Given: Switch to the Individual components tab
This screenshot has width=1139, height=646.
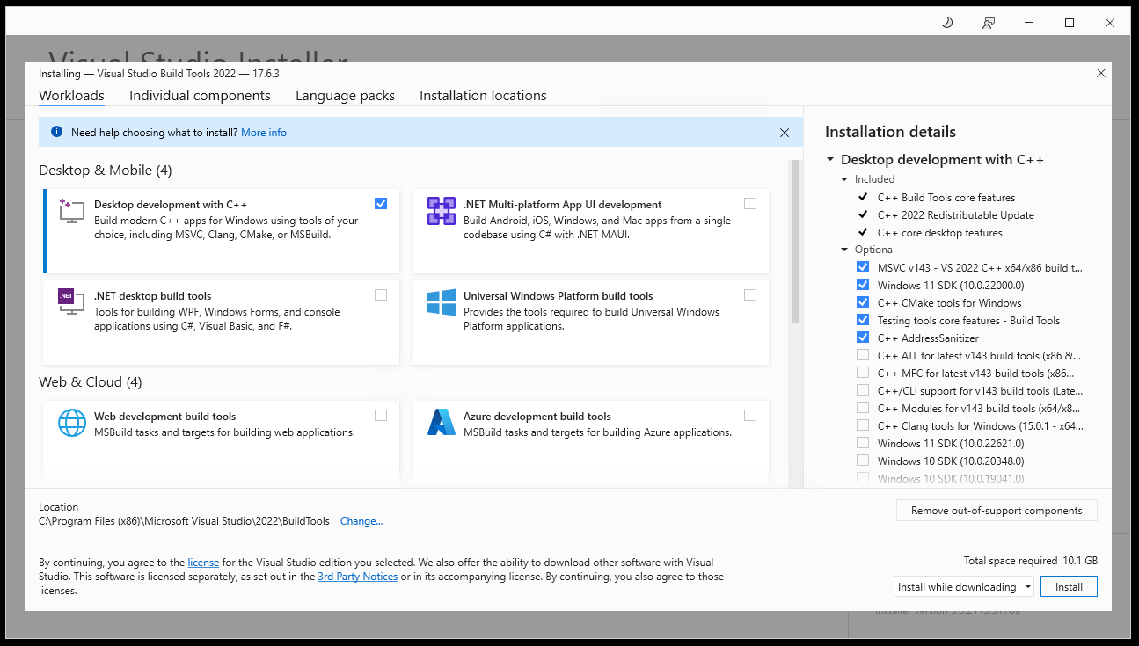Looking at the screenshot, I should [x=200, y=96].
